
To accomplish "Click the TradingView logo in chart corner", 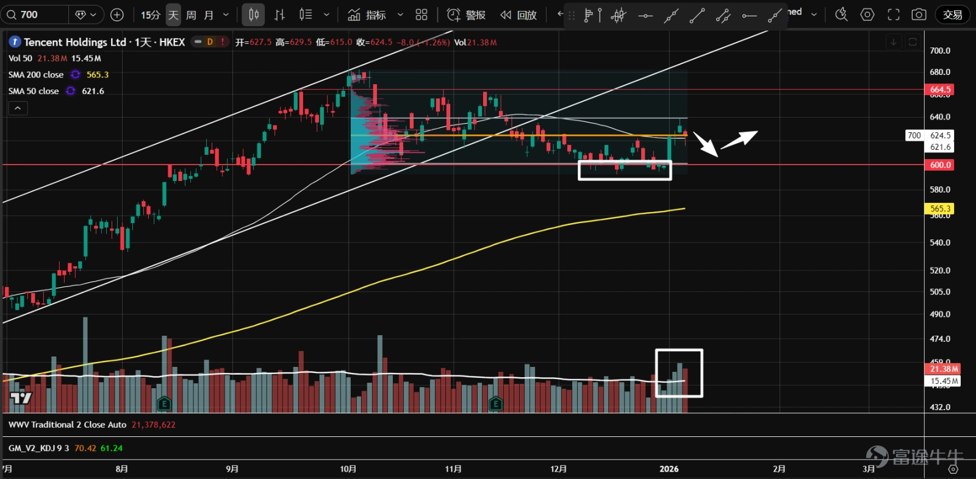I will click(x=21, y=398).
